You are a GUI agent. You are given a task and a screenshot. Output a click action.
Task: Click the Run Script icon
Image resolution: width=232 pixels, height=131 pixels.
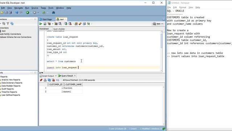[45, 24]
